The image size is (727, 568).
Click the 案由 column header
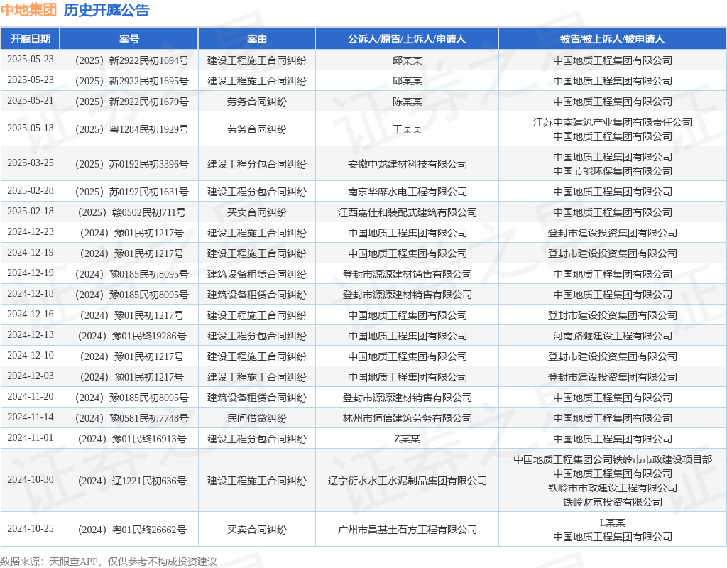pos(257,39)
